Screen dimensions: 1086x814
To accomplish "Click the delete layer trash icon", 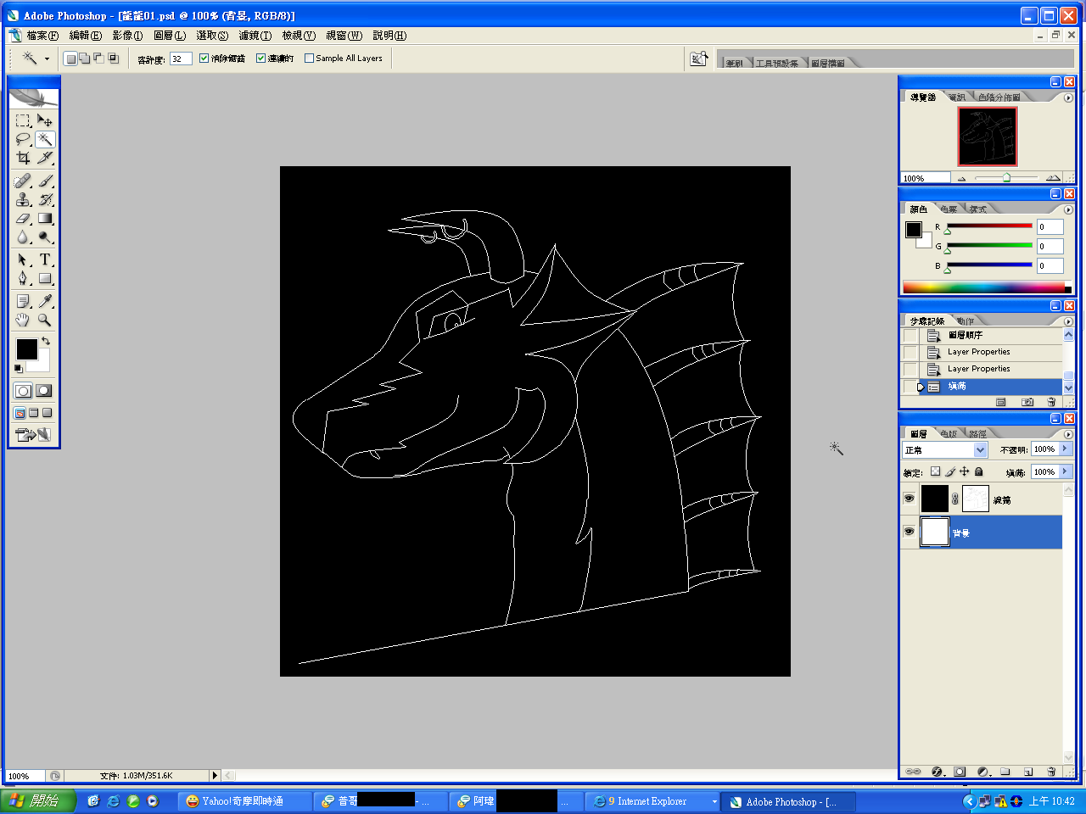I will 1051,772.
